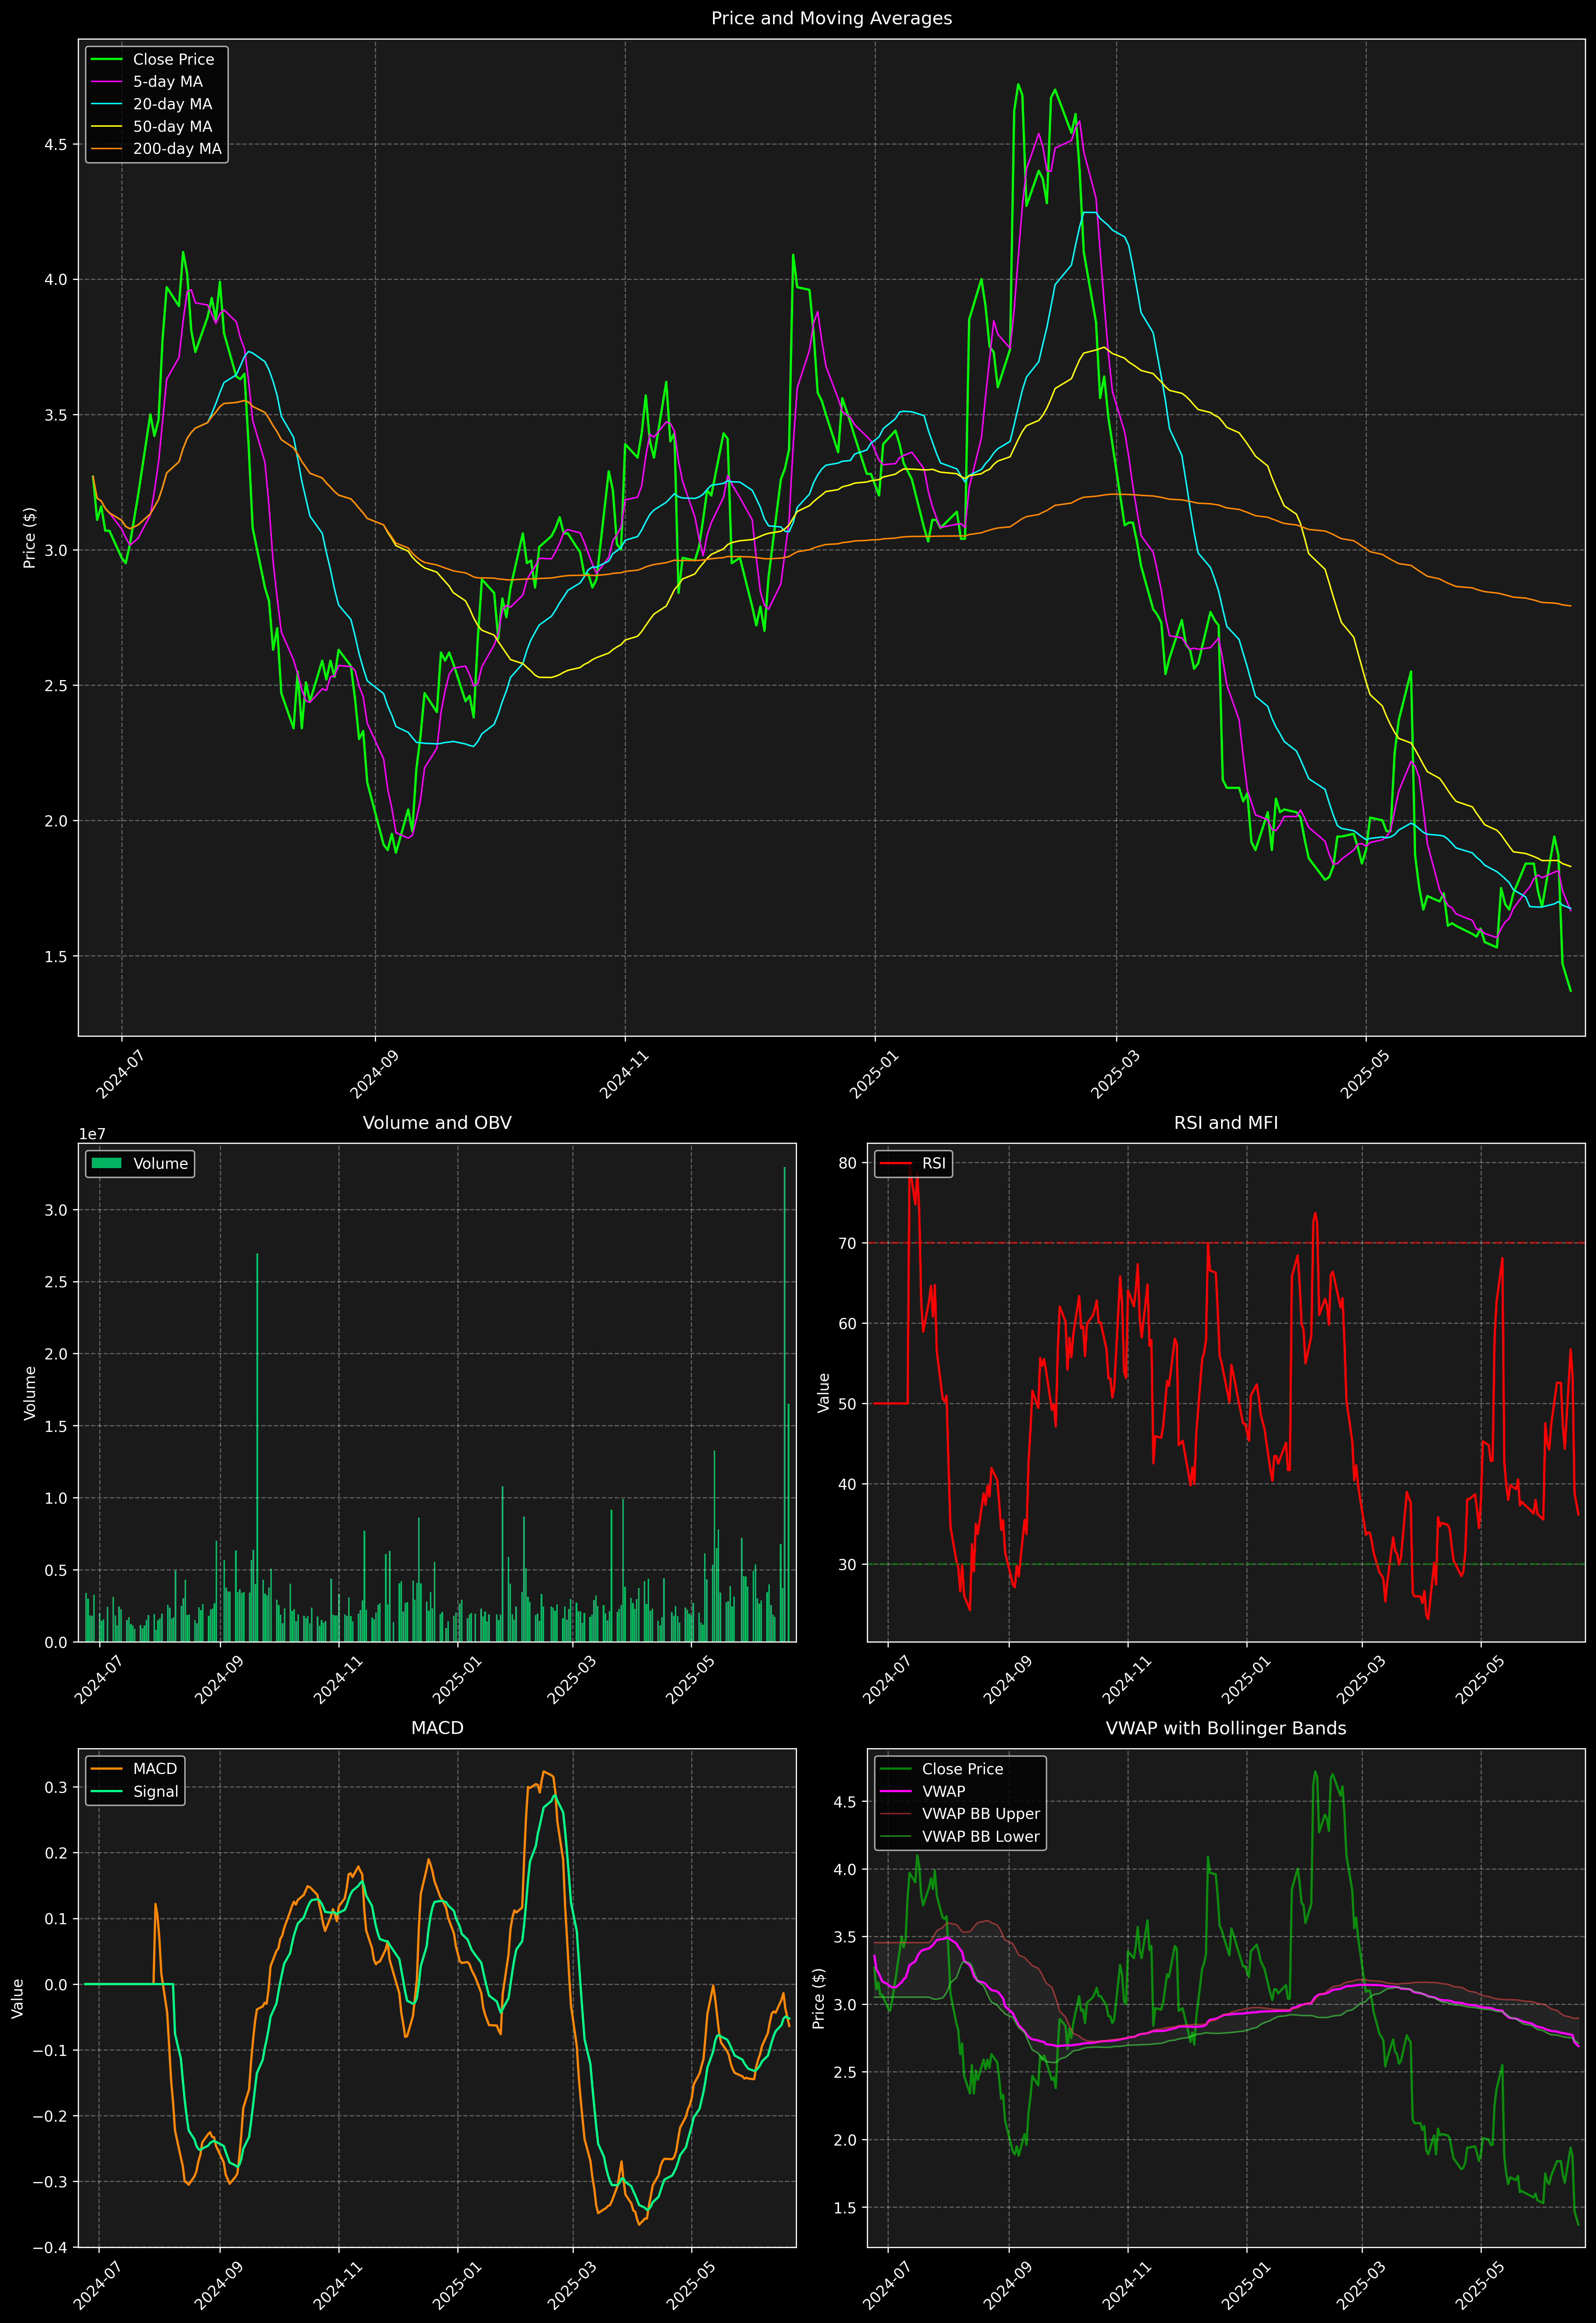Select the 'RSI' legend label
The height and width of the screenshot is (2323, 1596).
(934, 1163)
